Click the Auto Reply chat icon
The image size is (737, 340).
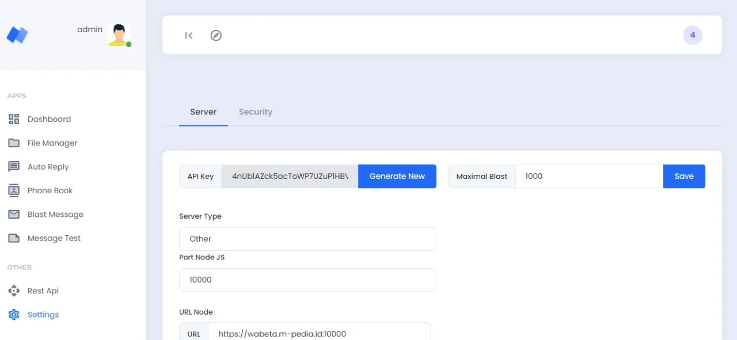14,167
